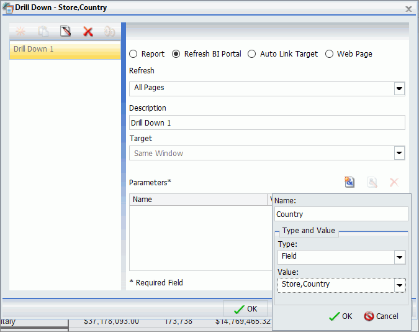
Task: Click the Italy cell in background report
Action: coord(34,322)
